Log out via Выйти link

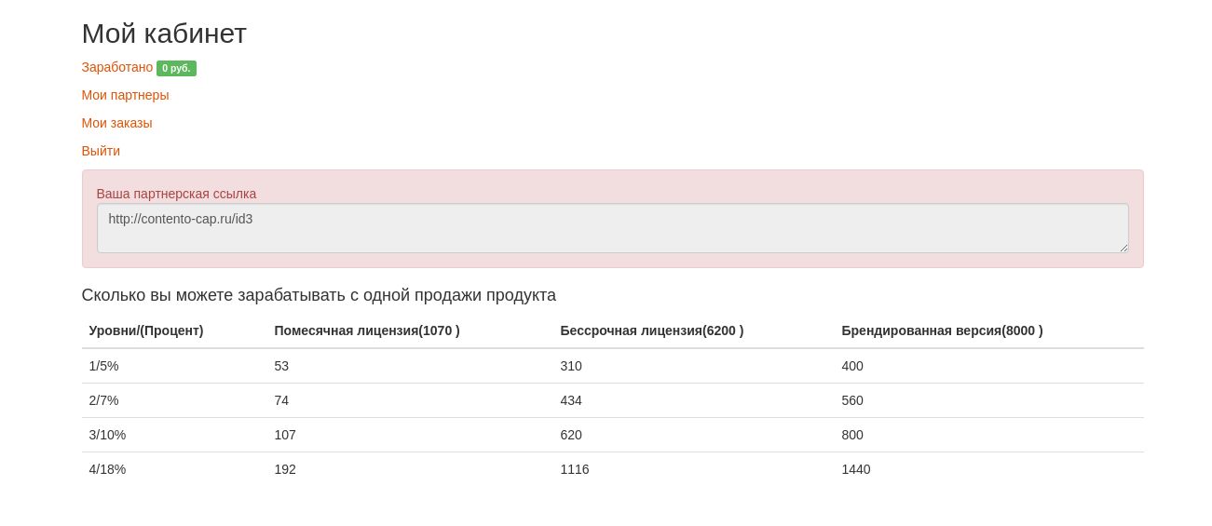point(101,151)
